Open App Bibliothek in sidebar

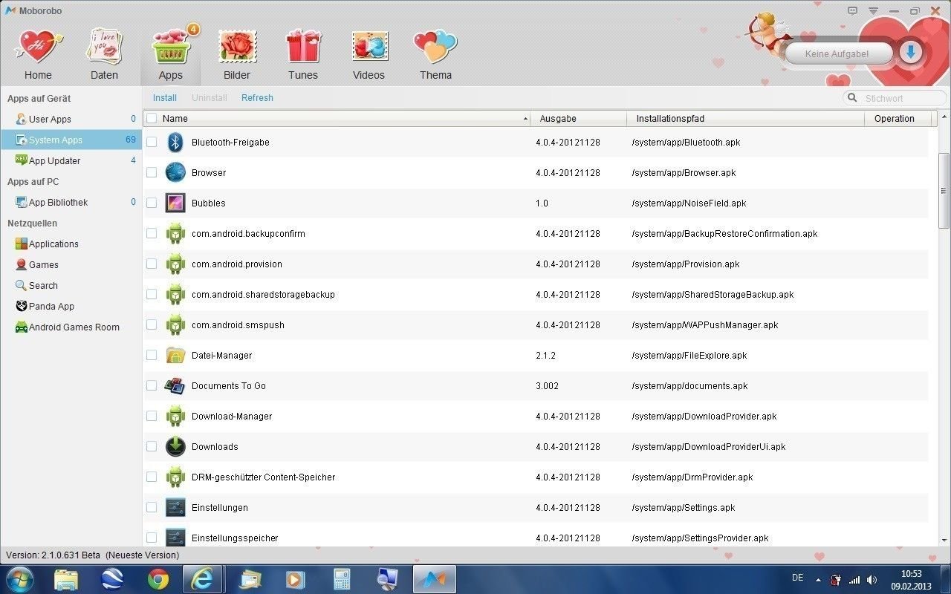[71, 202]
